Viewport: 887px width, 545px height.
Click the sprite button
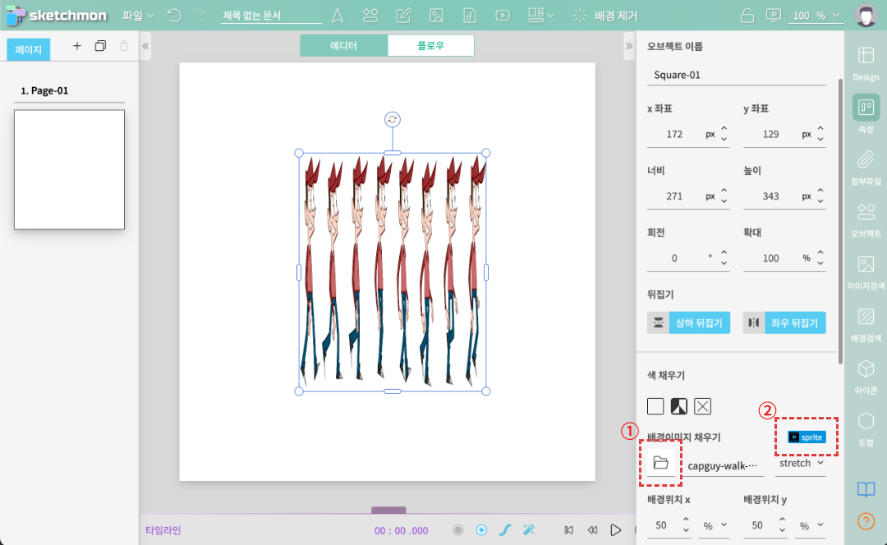(807, 437)
